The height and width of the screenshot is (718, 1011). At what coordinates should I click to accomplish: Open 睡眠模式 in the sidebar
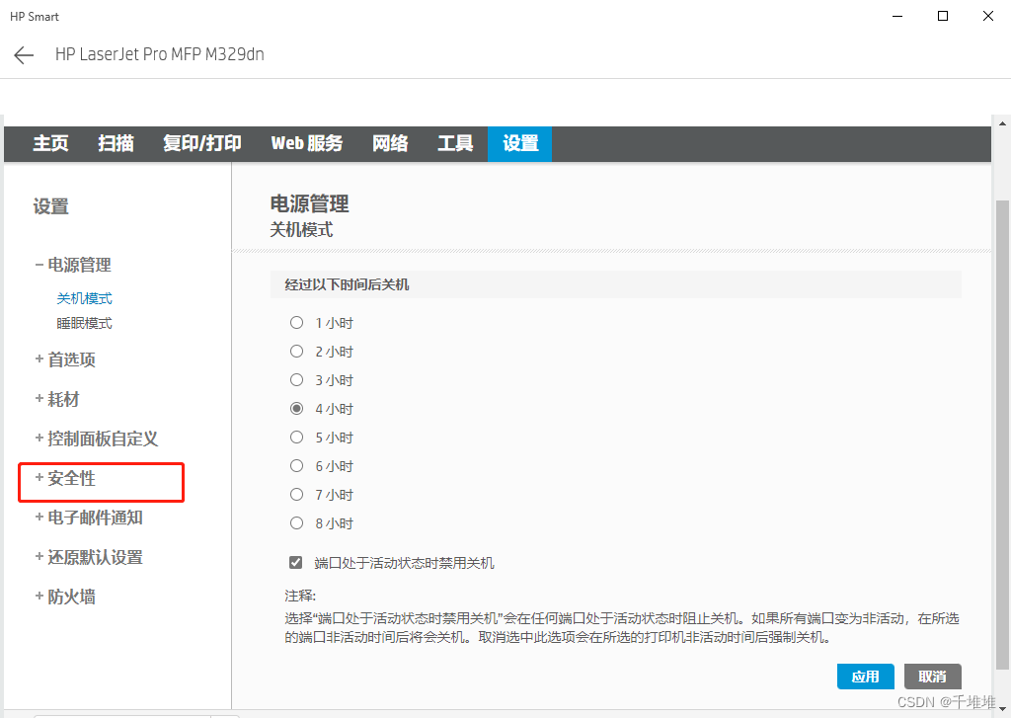click(x=85, y=323)
